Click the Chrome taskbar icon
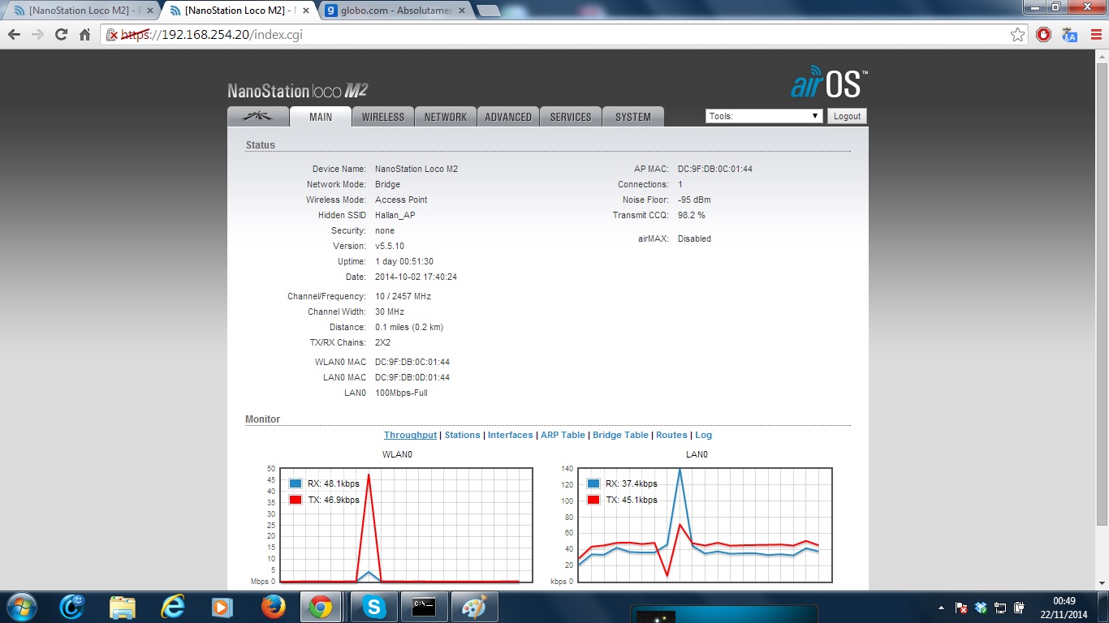This screenshot has width=1109, height=623. [320, 607]
